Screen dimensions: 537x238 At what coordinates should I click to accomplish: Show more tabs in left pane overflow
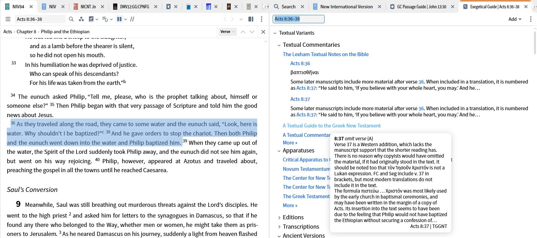coord(266,7)
